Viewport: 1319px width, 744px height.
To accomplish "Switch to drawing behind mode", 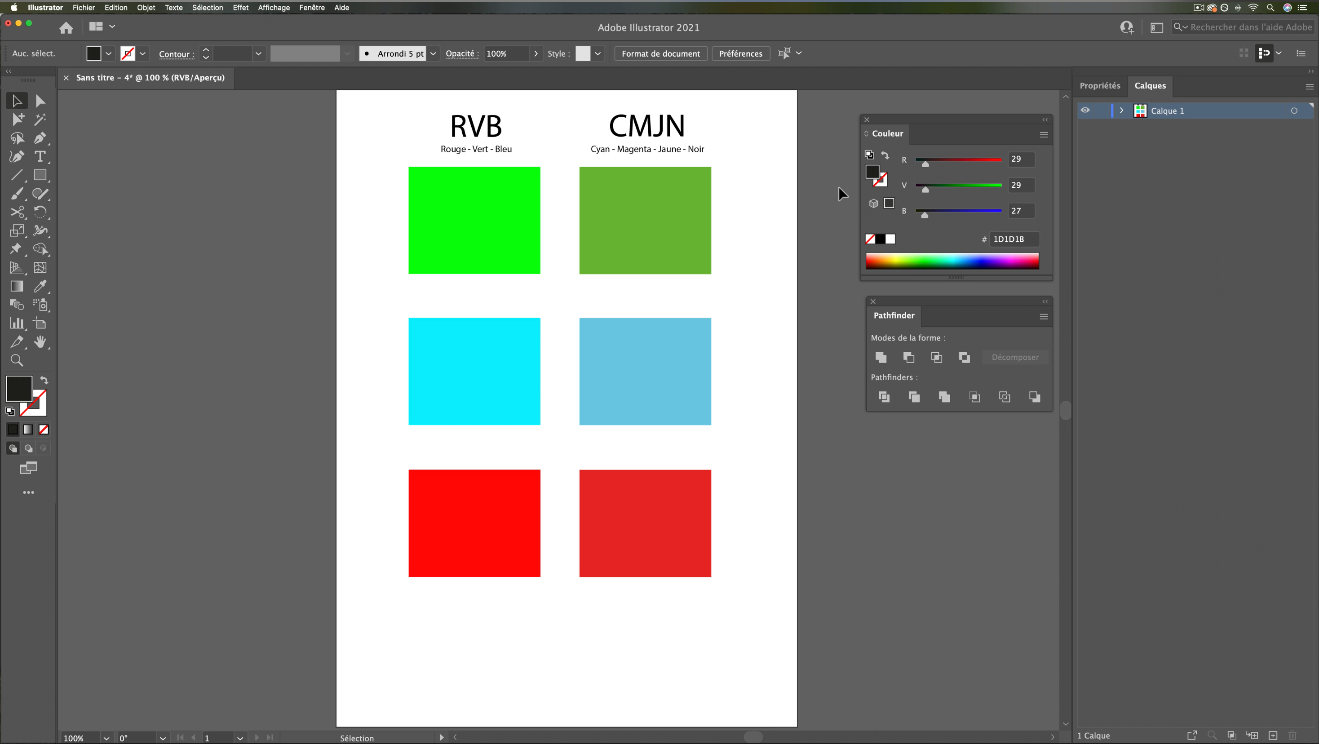I will (28, 448).
